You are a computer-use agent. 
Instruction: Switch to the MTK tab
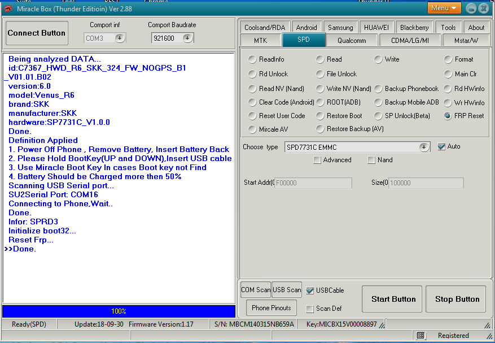click(260, 40)
